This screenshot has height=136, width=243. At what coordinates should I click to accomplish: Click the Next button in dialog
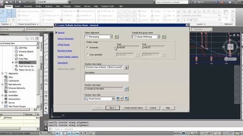coord(113,108)
